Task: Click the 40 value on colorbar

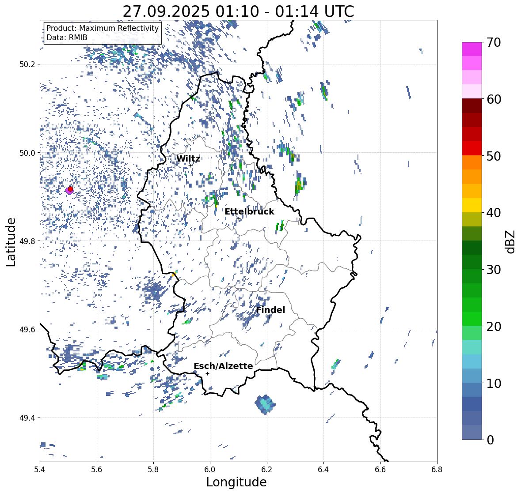Action: (494, 213)
